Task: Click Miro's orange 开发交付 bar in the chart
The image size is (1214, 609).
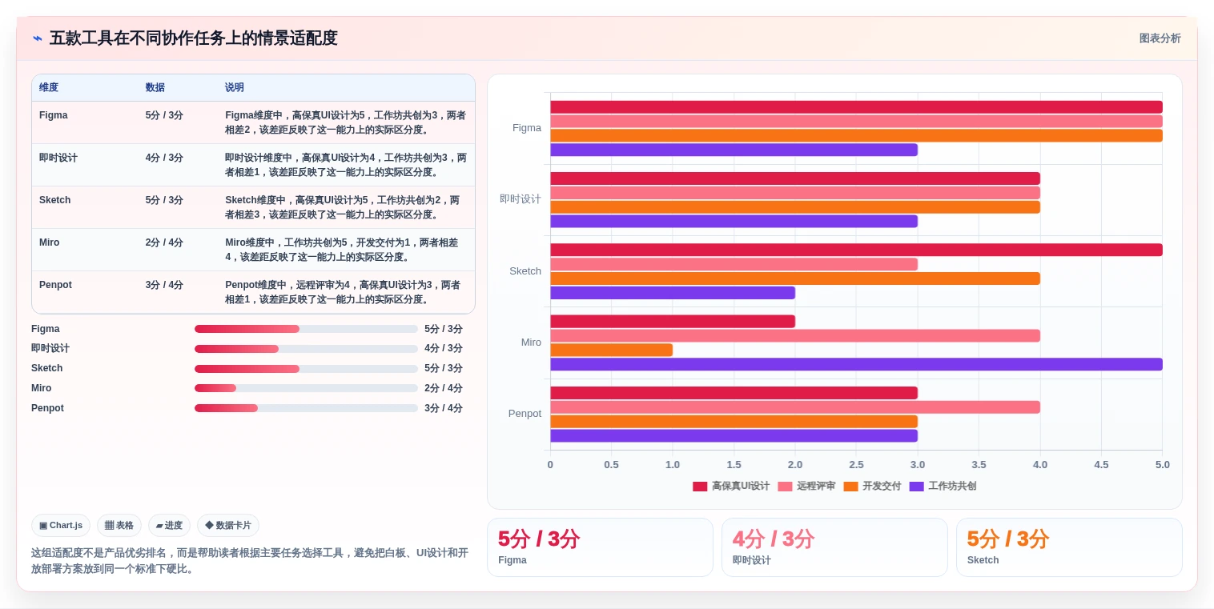Action: (x=611, y=350)
